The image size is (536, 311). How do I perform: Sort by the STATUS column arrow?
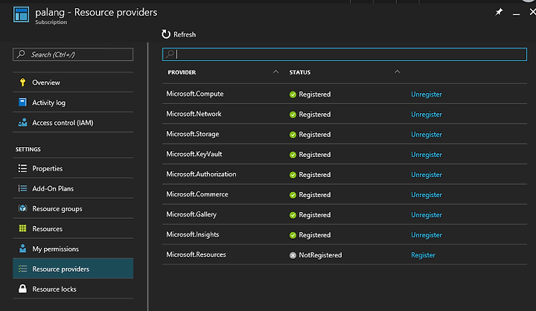[397, 71]
